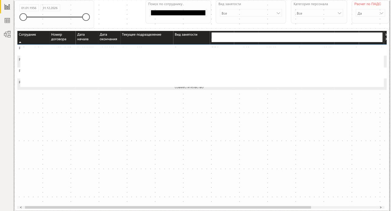
Task: Click the horizontal scrollbar right arrow
Action: pyautogui.click(x=381, y=207)
